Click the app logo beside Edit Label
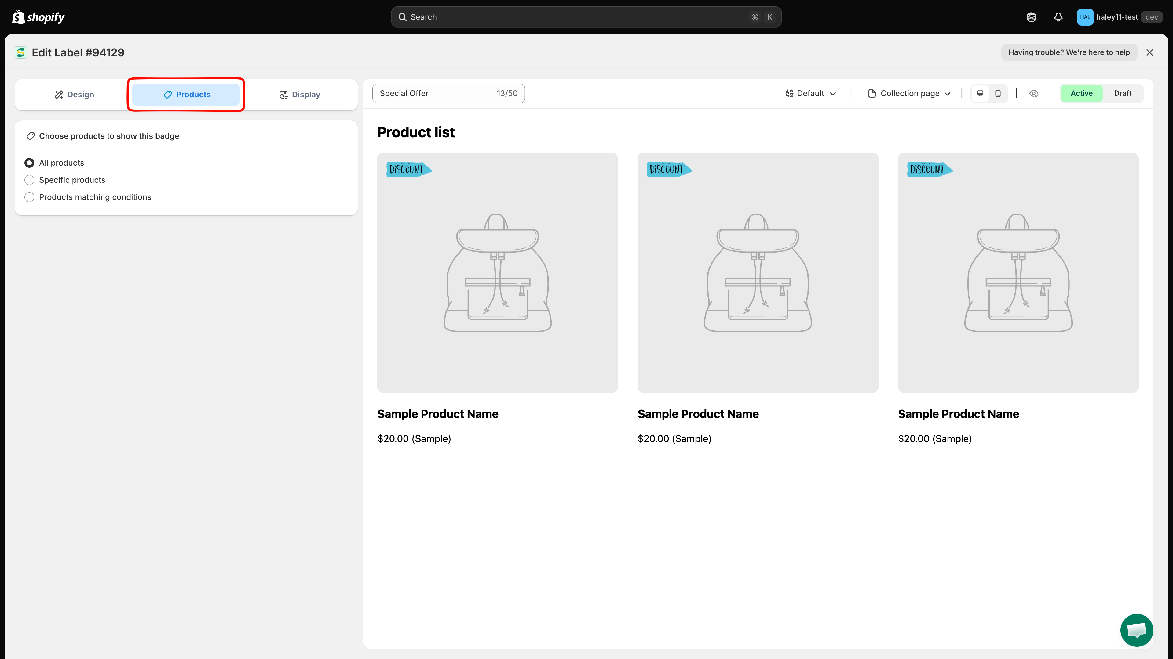1173x659 pixels. pyautogui.click(x=21, y=53)
